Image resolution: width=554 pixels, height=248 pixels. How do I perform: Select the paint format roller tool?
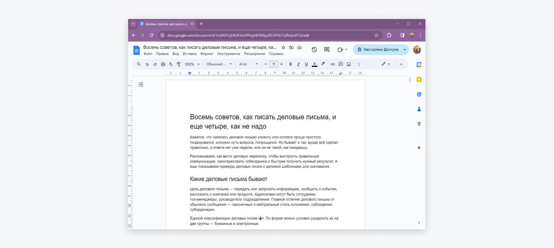point(179,64)
